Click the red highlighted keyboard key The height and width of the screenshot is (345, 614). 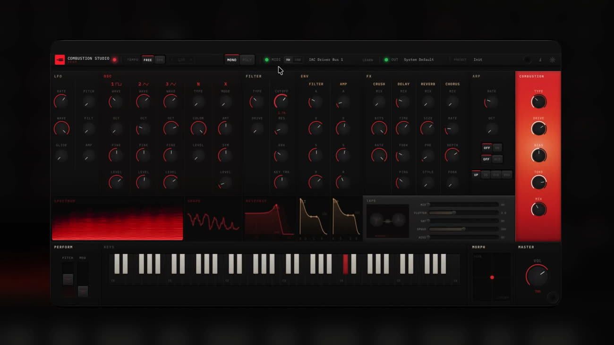click(x=345, y=263)
